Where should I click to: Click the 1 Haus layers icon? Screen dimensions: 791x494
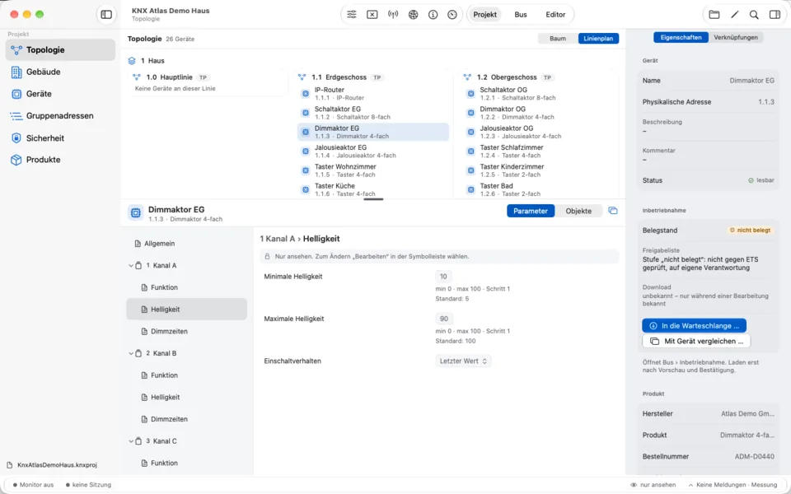coord(132,61)
